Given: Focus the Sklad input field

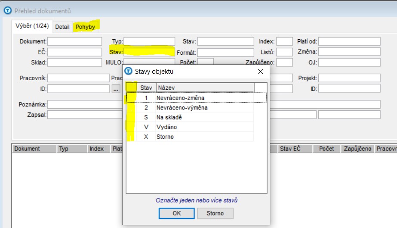Looking at the screenshot, I should 75,62.
